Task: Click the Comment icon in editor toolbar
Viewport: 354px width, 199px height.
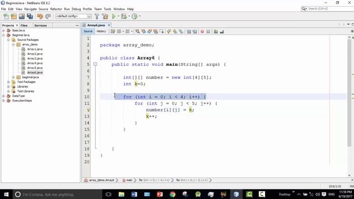Action: pos(216,32)
